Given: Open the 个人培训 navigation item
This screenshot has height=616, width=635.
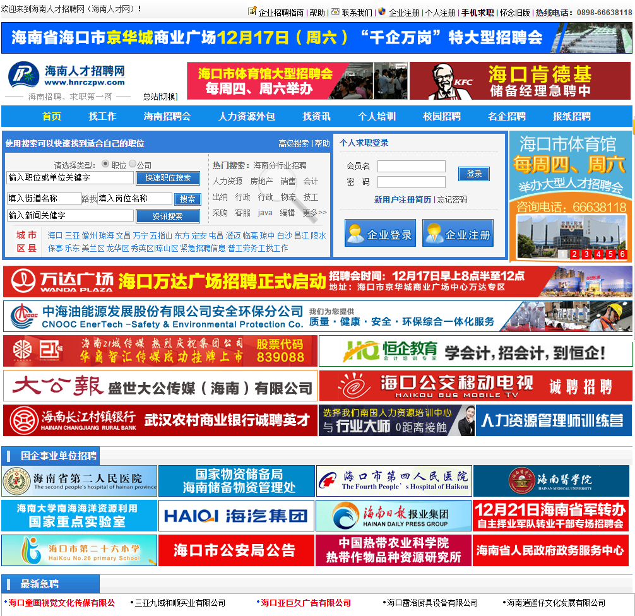Looking at the screenshot, I should 377,117.
